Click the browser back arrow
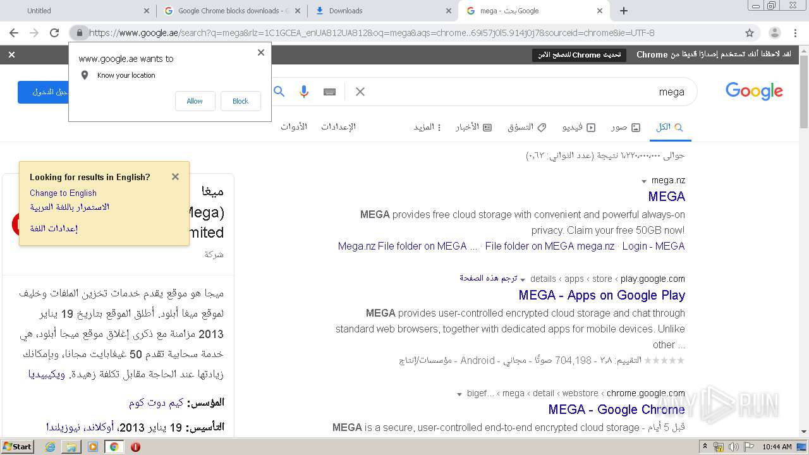The image size is (809, 455). (x=14, y=33)
